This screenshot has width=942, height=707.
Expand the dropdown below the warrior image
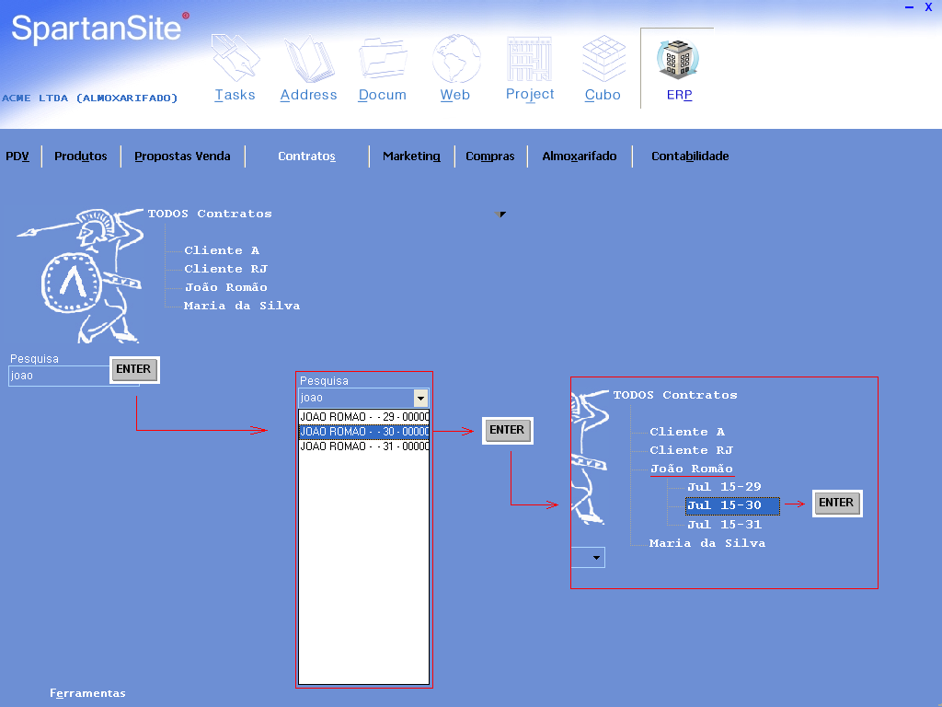tap(596, 558)
